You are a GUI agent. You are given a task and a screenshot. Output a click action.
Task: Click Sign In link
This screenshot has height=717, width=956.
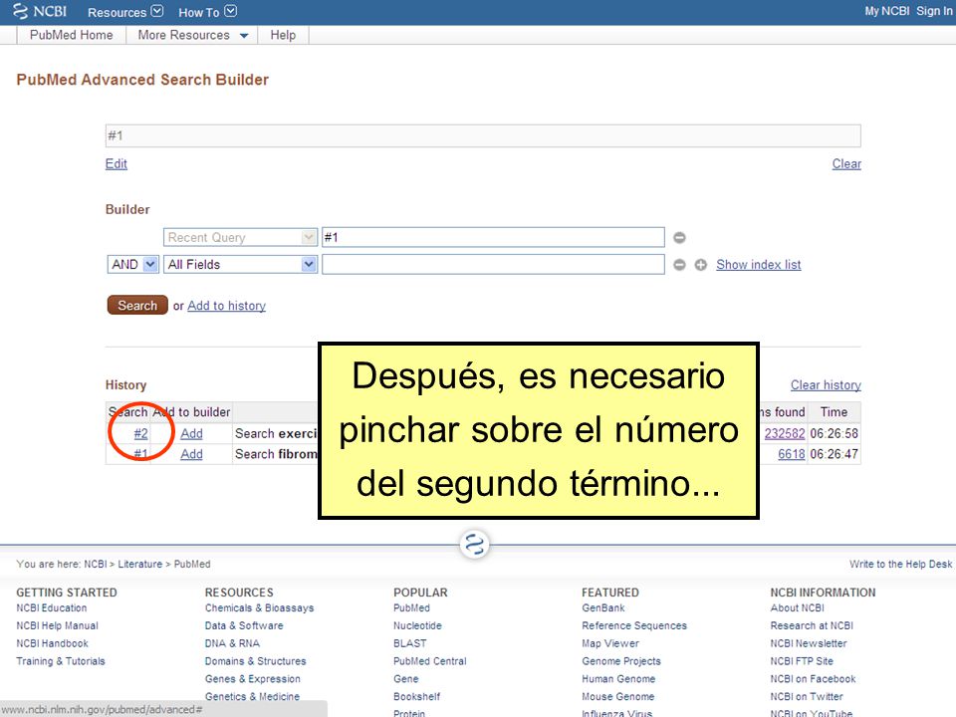click(x=934, y=11)
